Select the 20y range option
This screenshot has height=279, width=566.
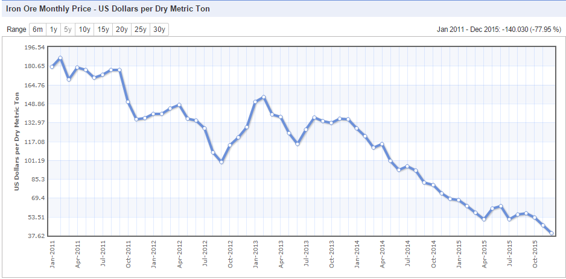tap(122, 30)
